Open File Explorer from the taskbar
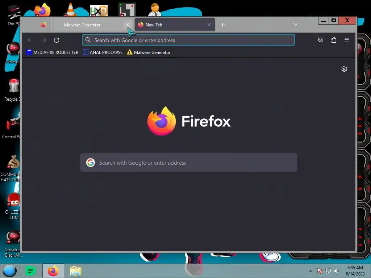The width and height of the screenshot is (371, 278). click(x=76, y=271)
